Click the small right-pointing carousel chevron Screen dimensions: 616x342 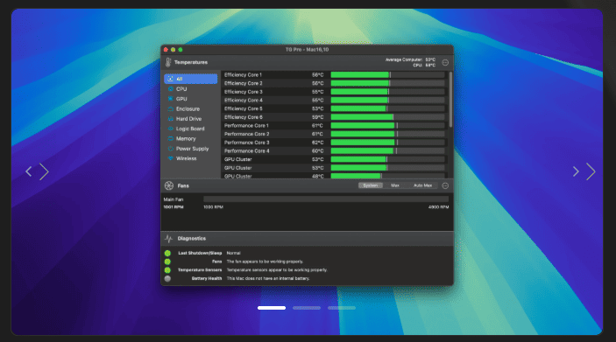[x=576, y=171]
